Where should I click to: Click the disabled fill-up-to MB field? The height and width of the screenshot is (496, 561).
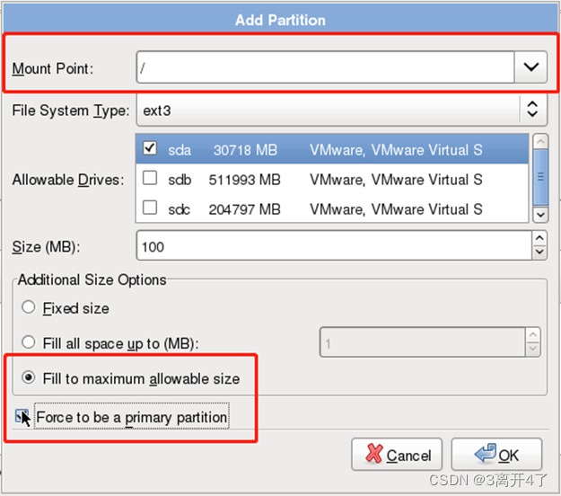pos(423,342)
